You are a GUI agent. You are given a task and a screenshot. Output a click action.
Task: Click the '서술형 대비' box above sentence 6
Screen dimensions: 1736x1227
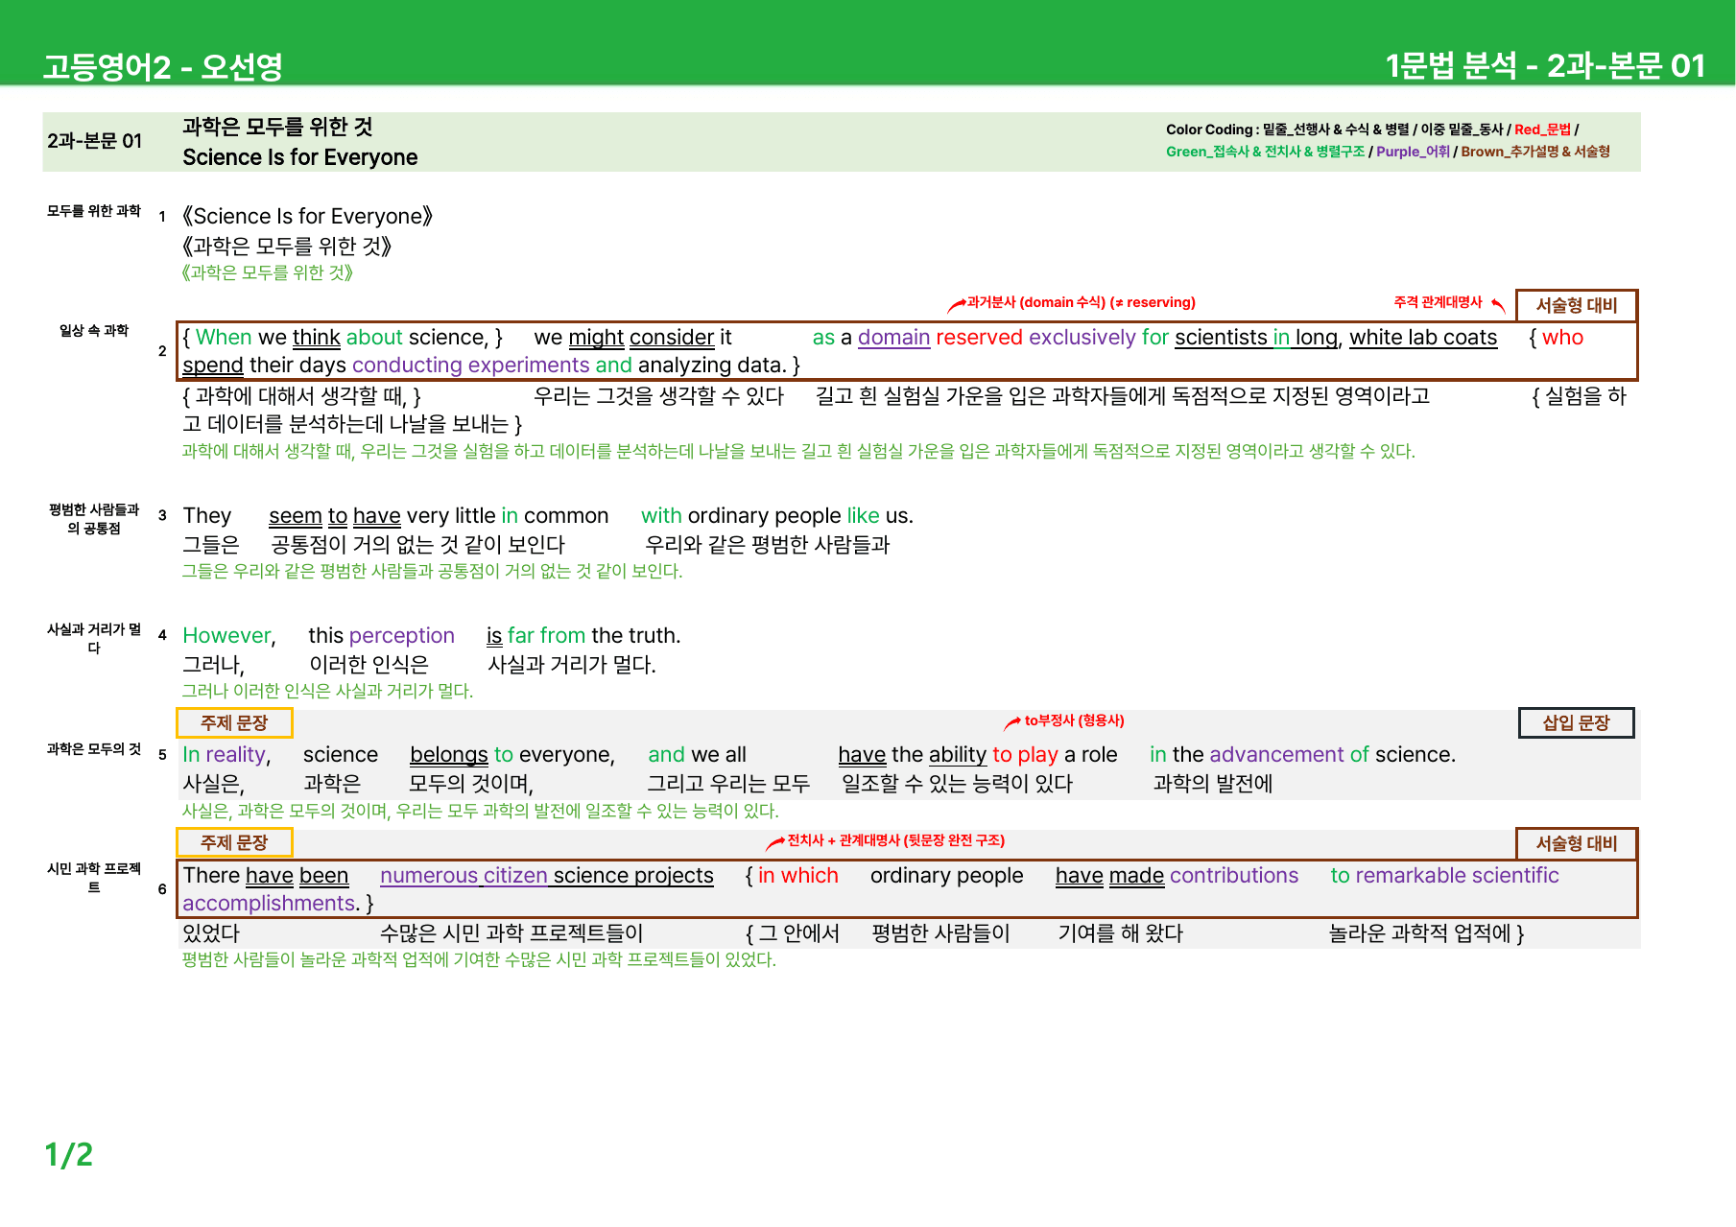(1577, 843)
